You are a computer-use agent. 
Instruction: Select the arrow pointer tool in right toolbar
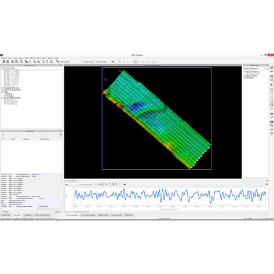click(272, 85)
